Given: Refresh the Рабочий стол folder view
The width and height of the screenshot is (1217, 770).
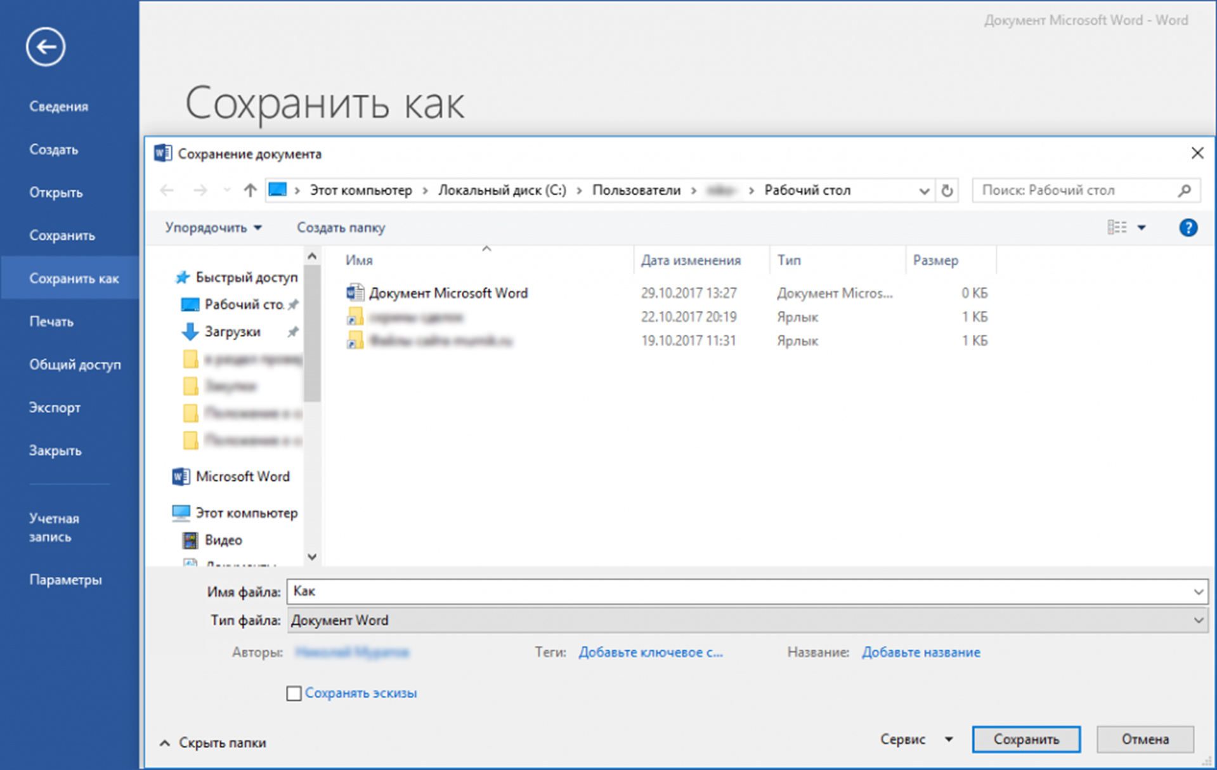Looking at the screenshot, I should coord(947,190).
